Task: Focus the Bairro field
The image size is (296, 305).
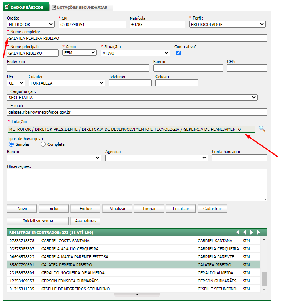Action: [188, 68]
